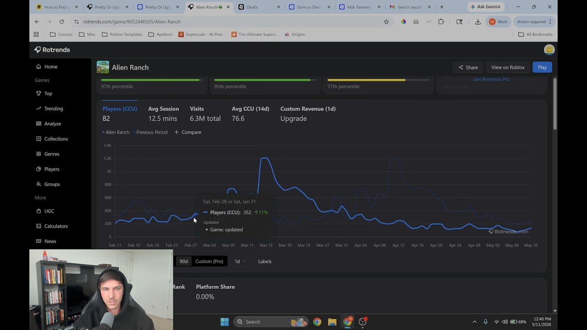Open the 1d interval dropdown
587x330 pixels.
click(240, 261)
